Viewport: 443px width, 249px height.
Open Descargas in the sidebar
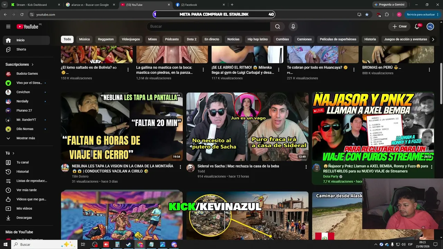pos(26,218)
